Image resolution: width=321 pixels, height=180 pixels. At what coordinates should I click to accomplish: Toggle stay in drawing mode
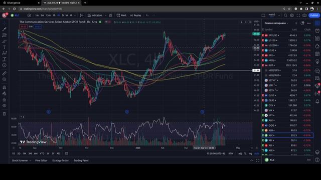click(5, 93)
